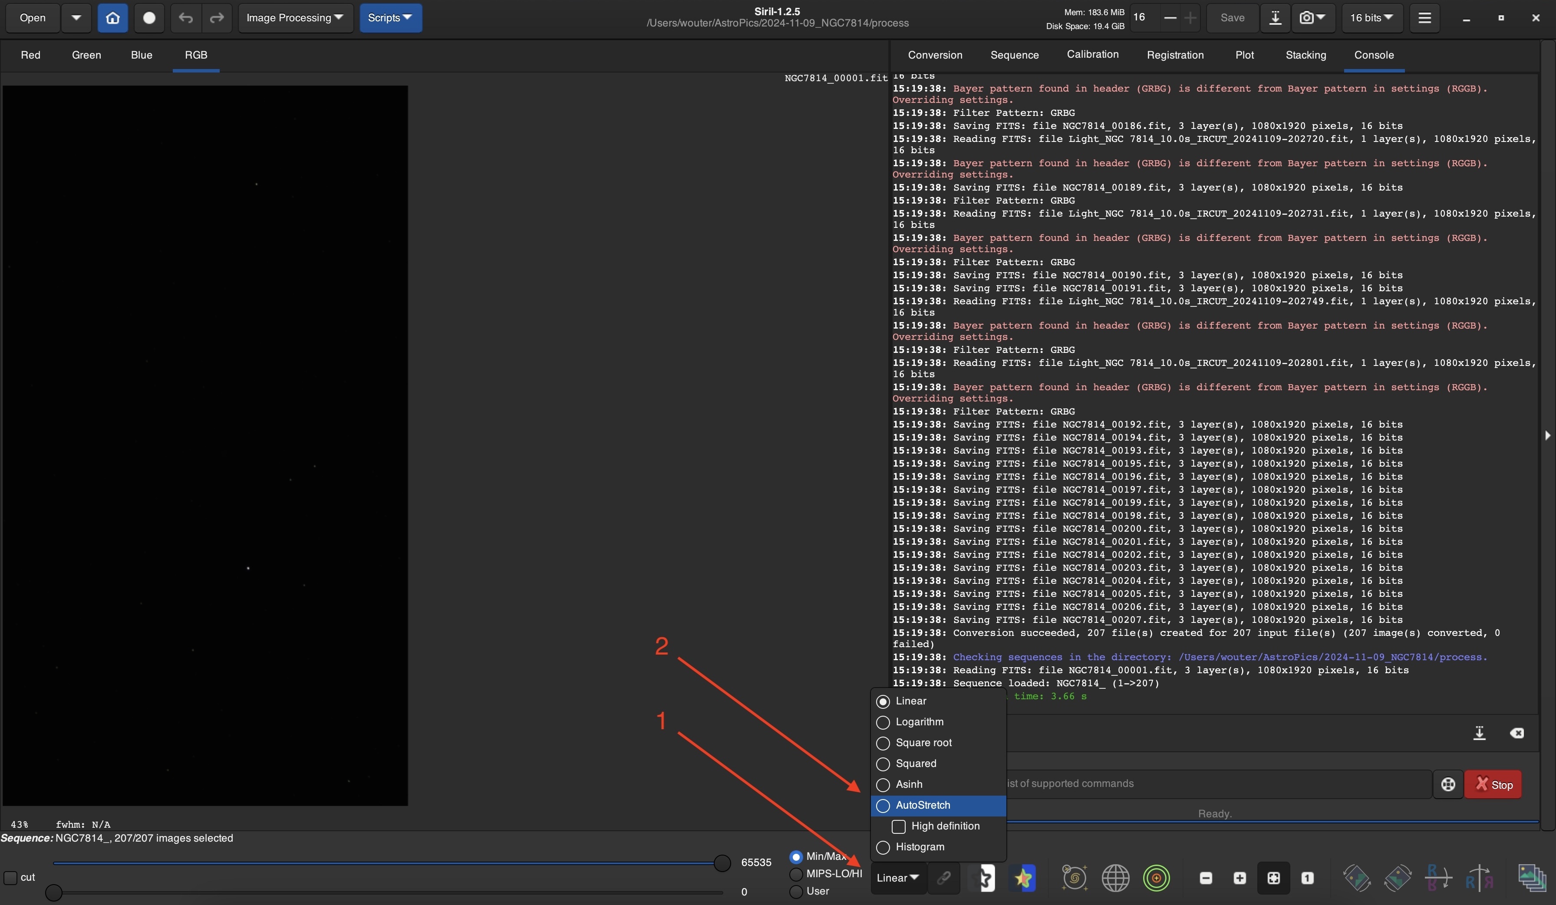Enable the High definition checkbox
The width and height of the screenshot is (1556, 905).
[x=899, y=826]
